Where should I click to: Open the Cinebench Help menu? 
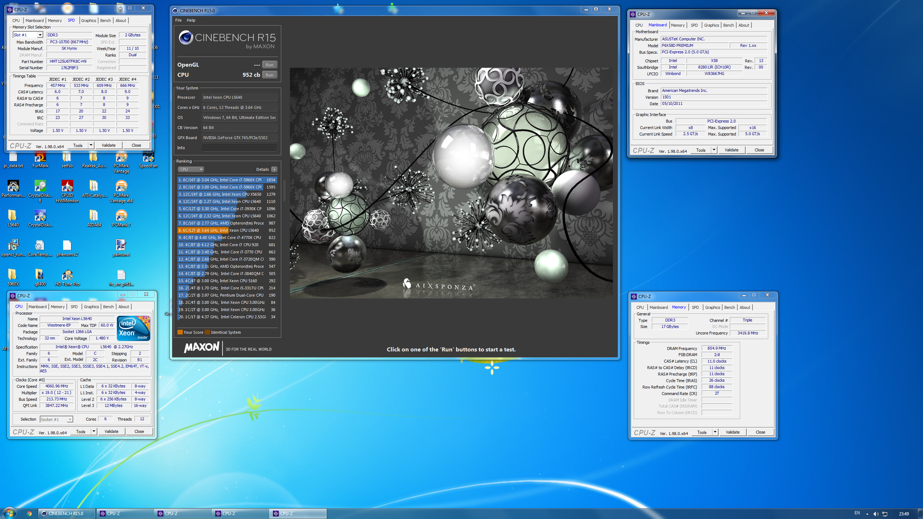pyautogui.click(x=191, y=20)
